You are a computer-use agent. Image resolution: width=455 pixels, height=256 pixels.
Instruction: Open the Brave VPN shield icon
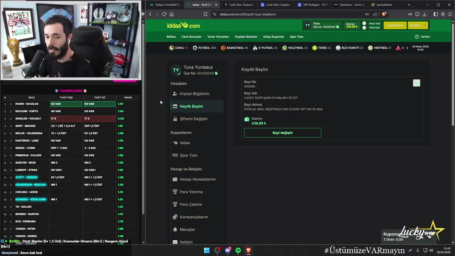(x=443, y=14)
